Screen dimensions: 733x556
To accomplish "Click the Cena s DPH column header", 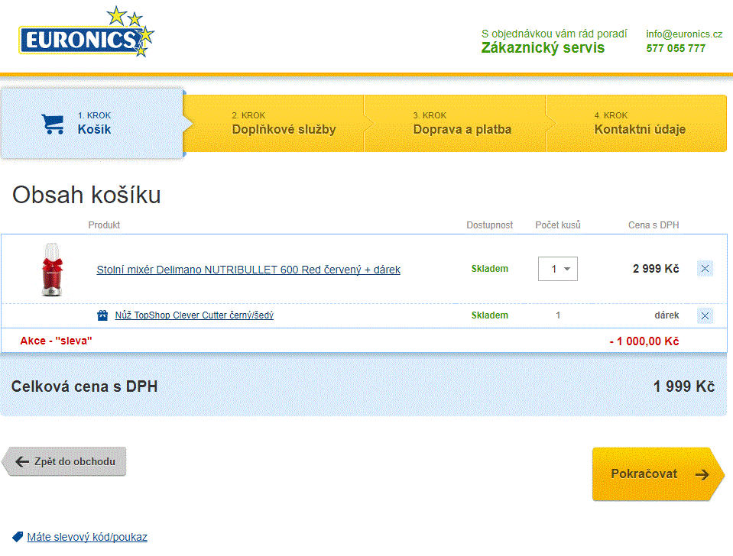I will pos(654,225).
